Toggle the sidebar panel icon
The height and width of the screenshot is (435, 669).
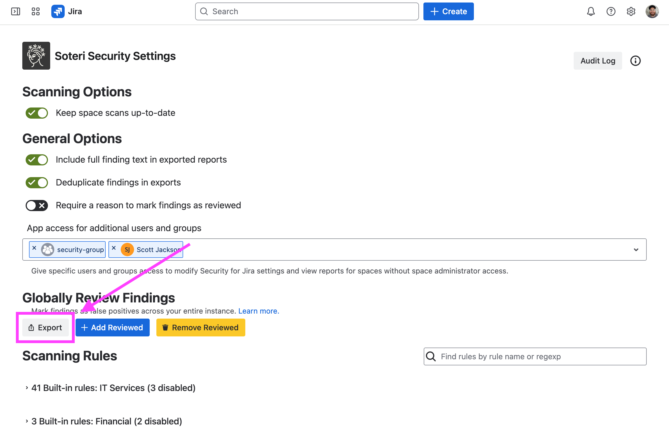[15, 11]
